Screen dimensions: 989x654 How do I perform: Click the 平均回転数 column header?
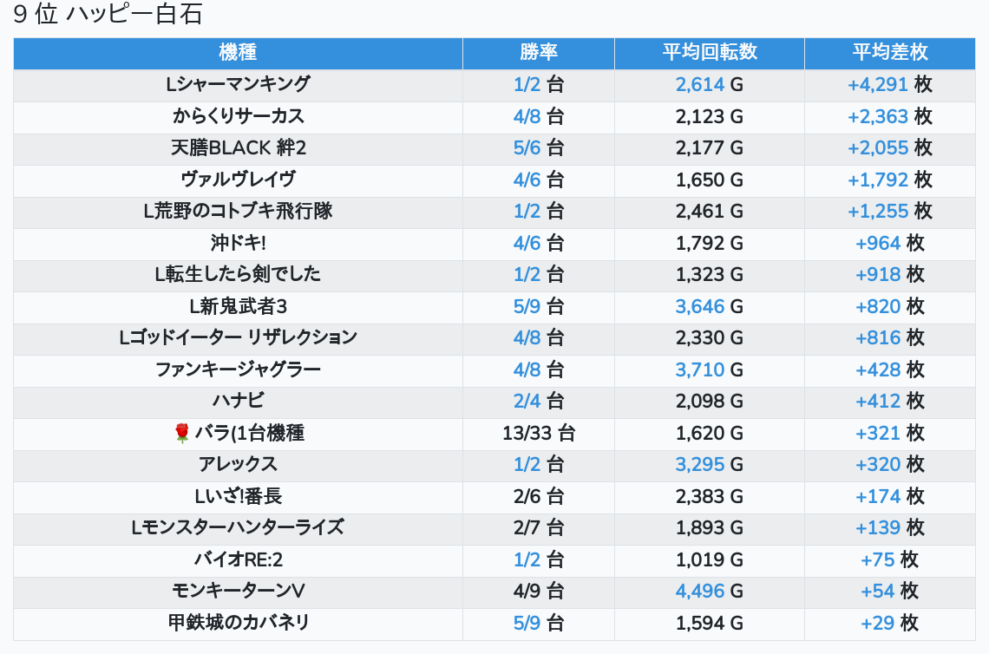tap(709, 53)
